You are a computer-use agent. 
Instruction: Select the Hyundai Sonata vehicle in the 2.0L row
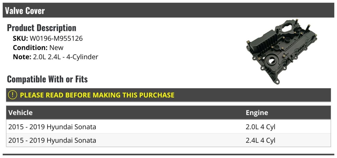pyautogui.click(x=52, y=127)
